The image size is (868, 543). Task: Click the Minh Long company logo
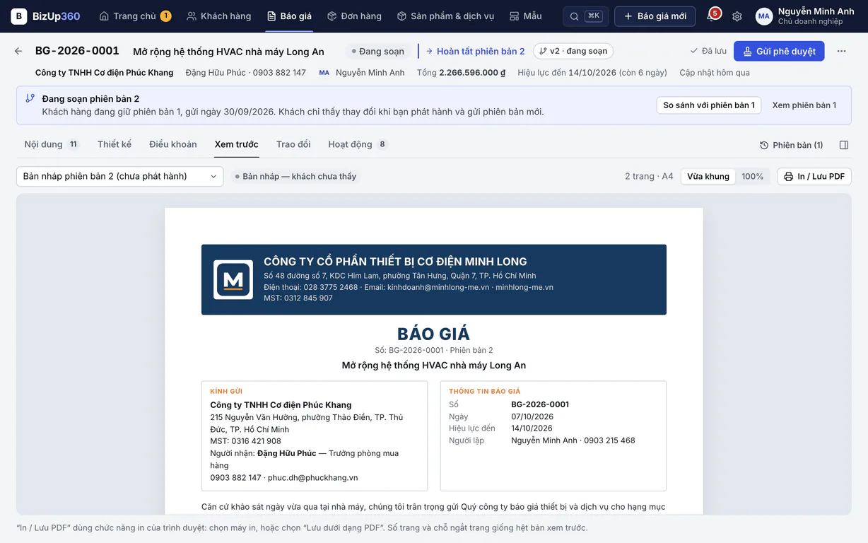coord(233,280)
